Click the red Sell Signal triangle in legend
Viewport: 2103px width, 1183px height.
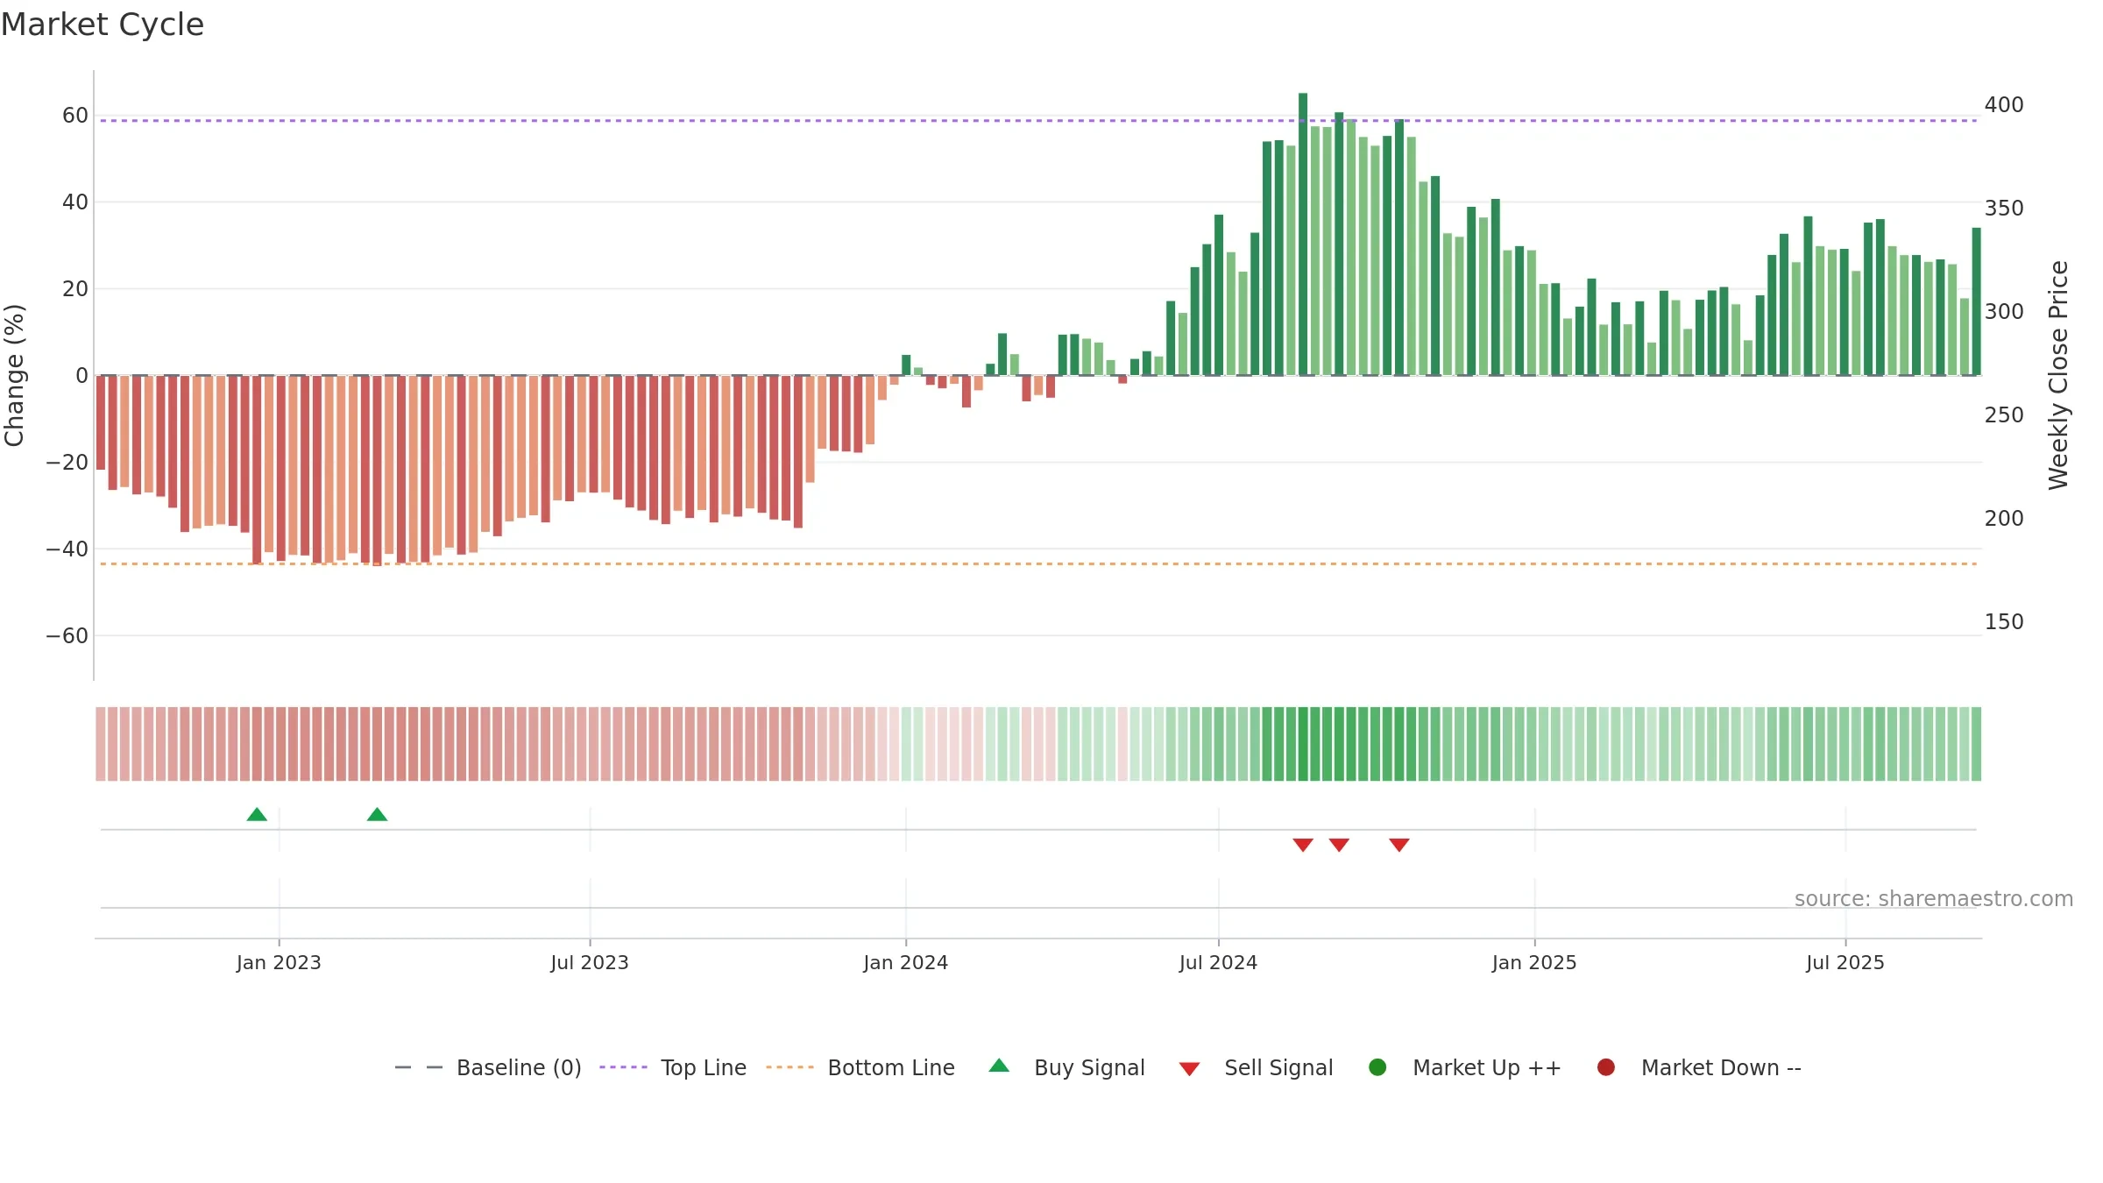click(x=1189, y=1069)
